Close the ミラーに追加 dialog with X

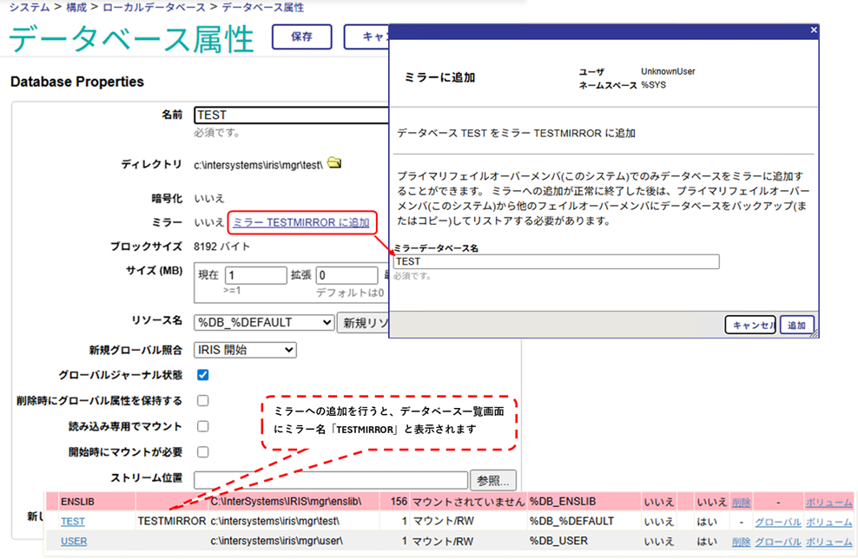click(813, 30)
